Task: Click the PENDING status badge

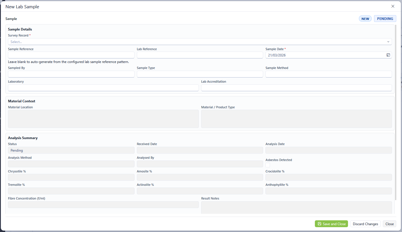Action: pyautogui.click(x=385, y=19)
